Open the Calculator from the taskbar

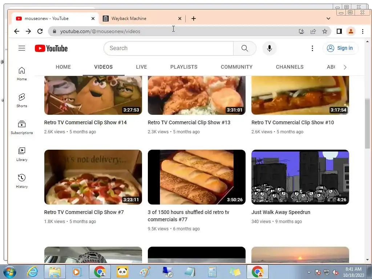coord(212,272)
